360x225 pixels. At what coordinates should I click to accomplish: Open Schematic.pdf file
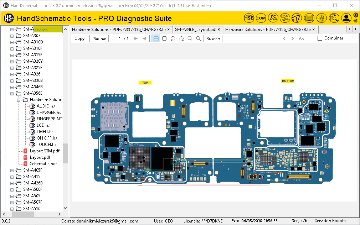(x=43, y=164)
